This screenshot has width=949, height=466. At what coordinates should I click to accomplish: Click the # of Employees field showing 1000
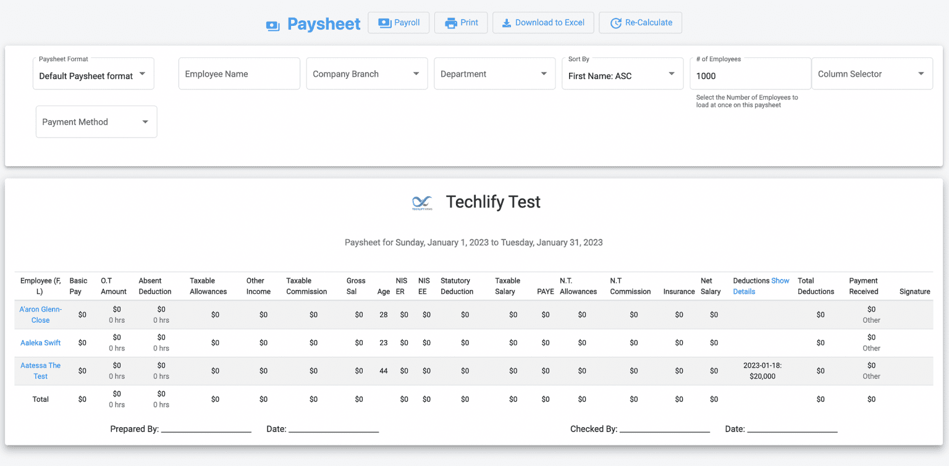749,73
